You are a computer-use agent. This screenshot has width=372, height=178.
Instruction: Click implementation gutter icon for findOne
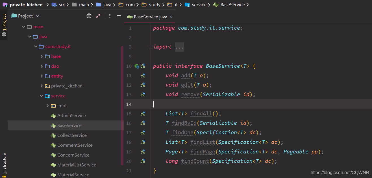tap(143, 132)
